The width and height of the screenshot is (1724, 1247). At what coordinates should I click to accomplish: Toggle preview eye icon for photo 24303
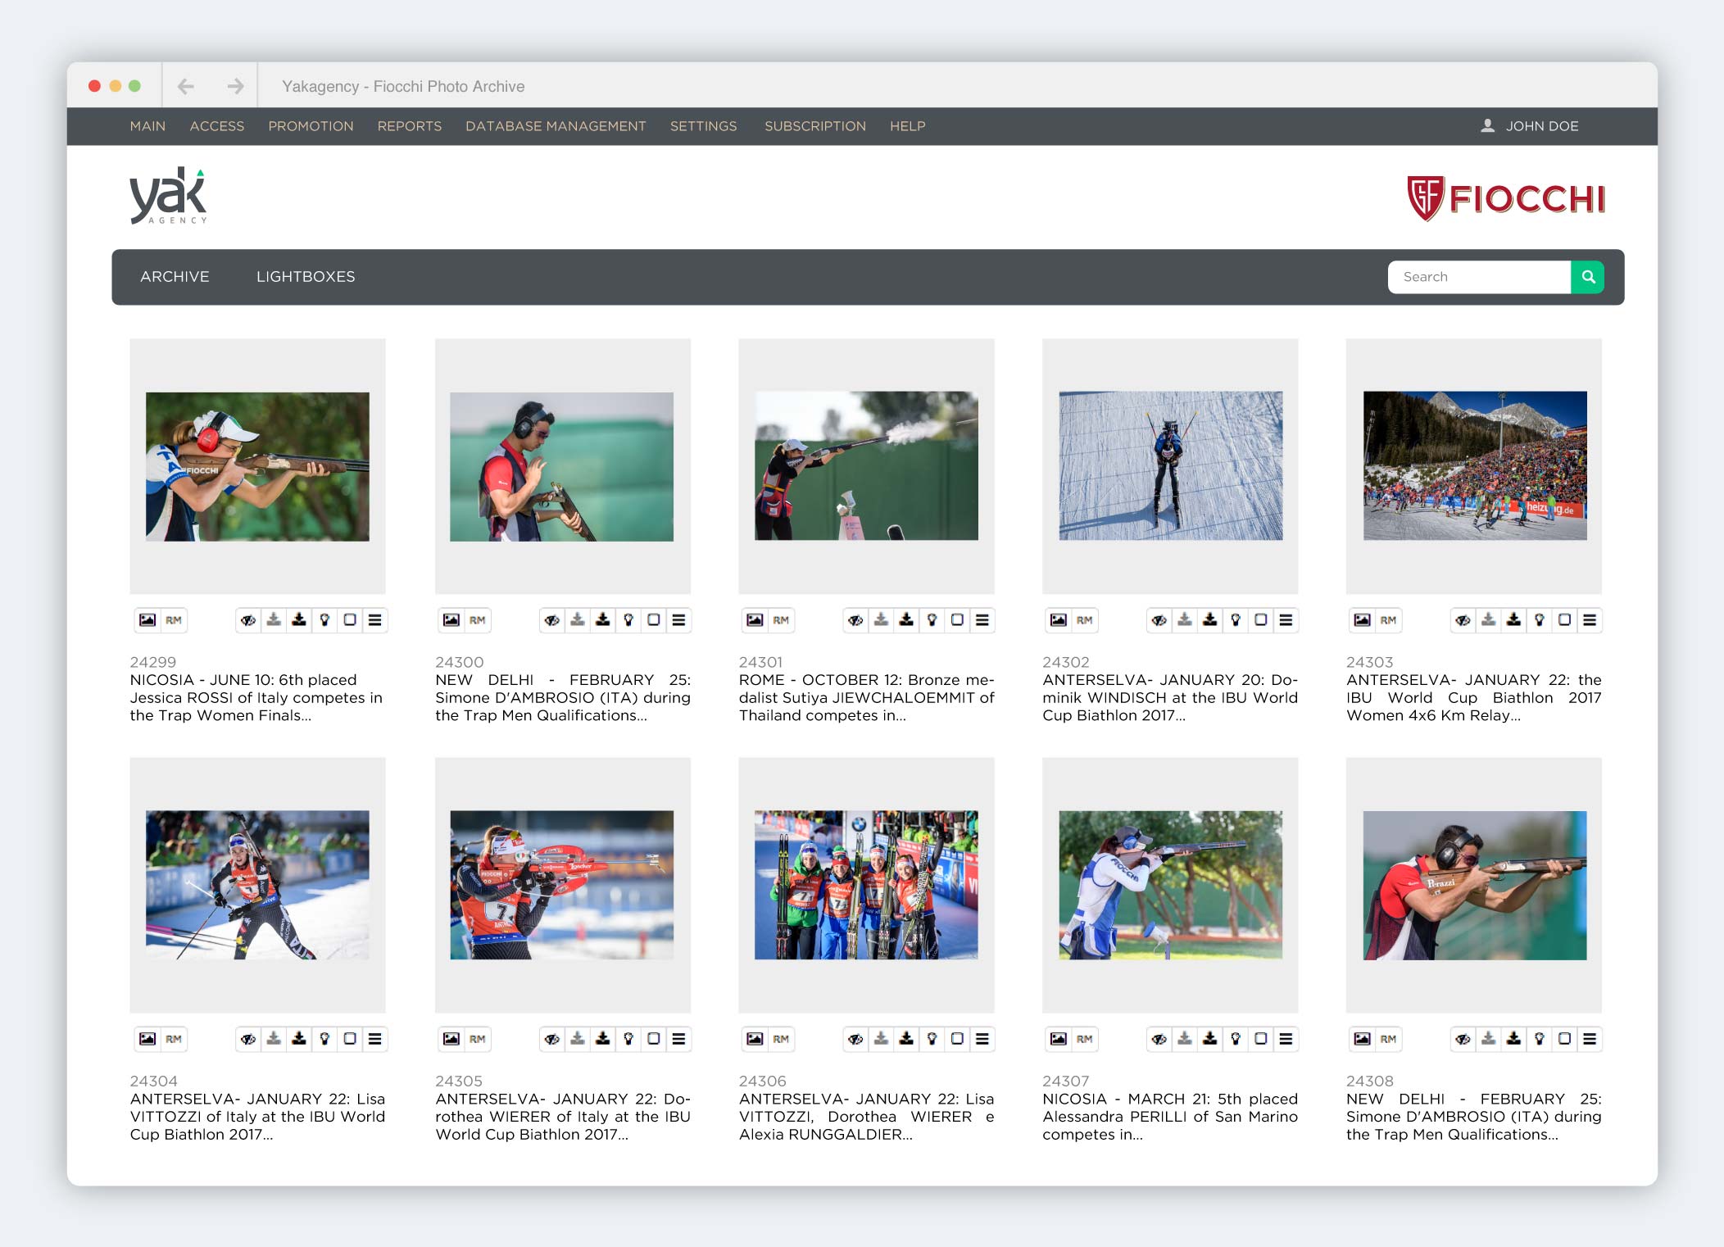tap(1463, 620)
